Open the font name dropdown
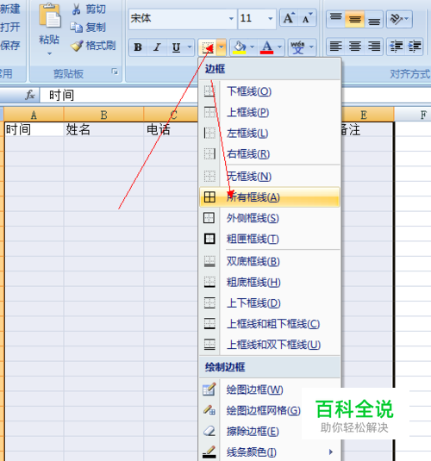The image size is (431, 461). pos(231,18)
